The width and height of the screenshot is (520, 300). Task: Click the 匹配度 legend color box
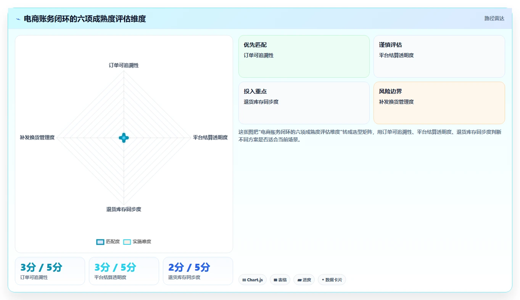point(100,242)
